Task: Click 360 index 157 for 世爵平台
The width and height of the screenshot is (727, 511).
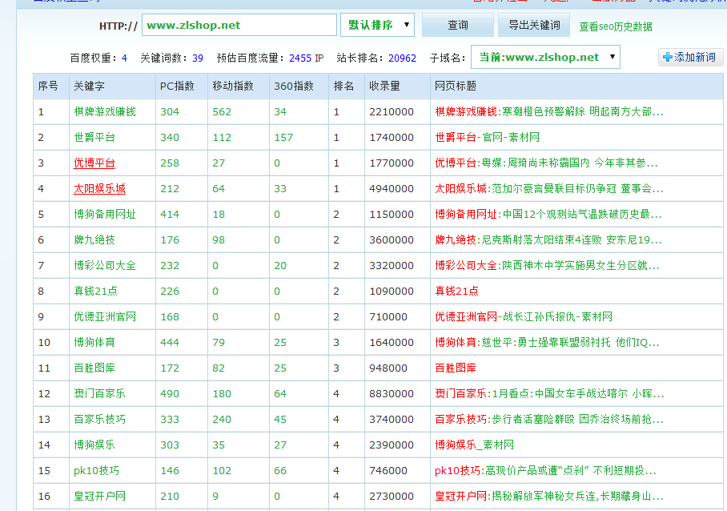Action: pyautogui.click(x=283, y=137)
